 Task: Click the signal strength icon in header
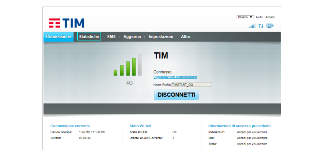click(252, 26)
